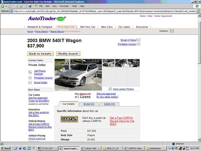Open the New Cars tab
Image resolution: width=201 pixels, height=151 pixels.
coord(107,27)
